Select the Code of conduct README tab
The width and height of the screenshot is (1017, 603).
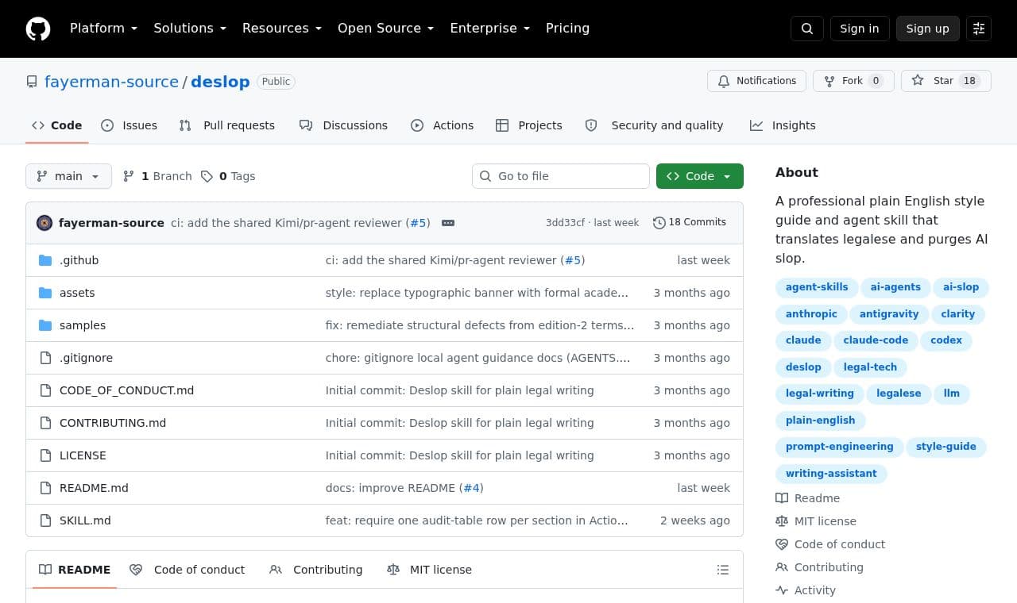[x=188, y=570]
